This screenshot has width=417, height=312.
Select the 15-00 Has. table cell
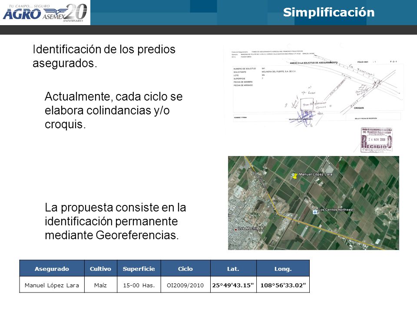pyautogui.click(x=139, y=285)
